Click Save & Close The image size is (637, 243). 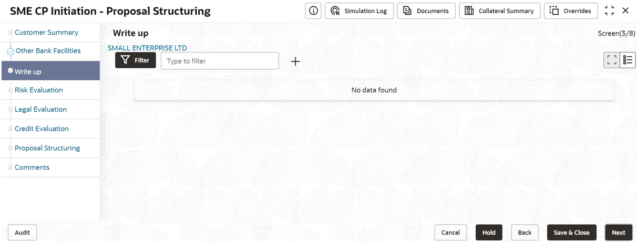(x=571, y=233)
